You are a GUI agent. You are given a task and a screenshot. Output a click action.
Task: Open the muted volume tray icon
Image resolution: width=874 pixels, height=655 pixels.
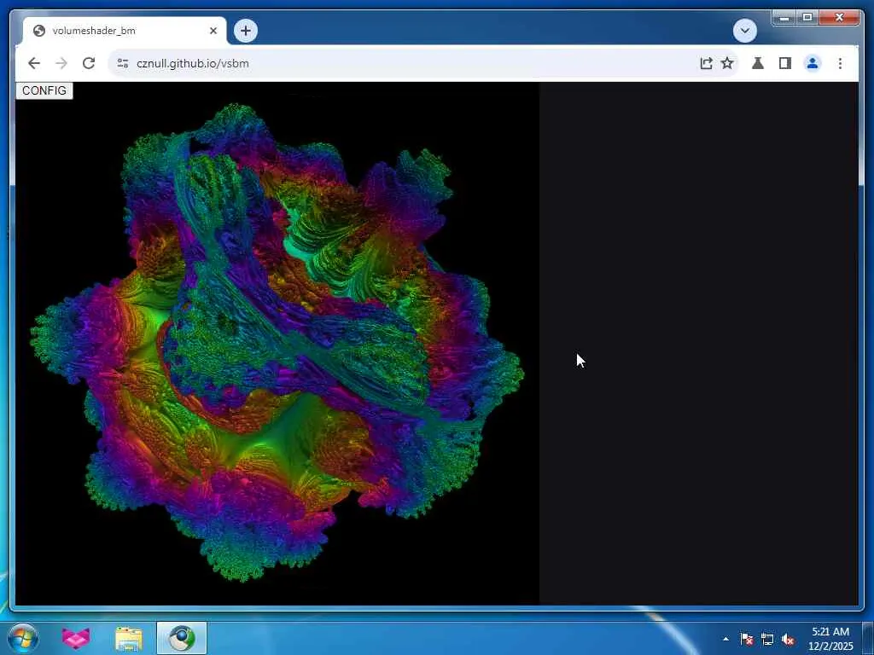788,639
